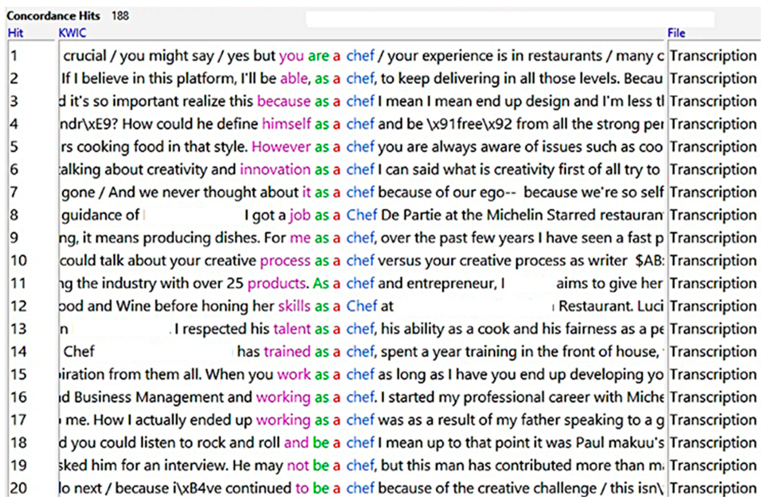767x504 pixels.
Task: Click Transcription file entry for hit 5
Action: click(x=713, y=147)
